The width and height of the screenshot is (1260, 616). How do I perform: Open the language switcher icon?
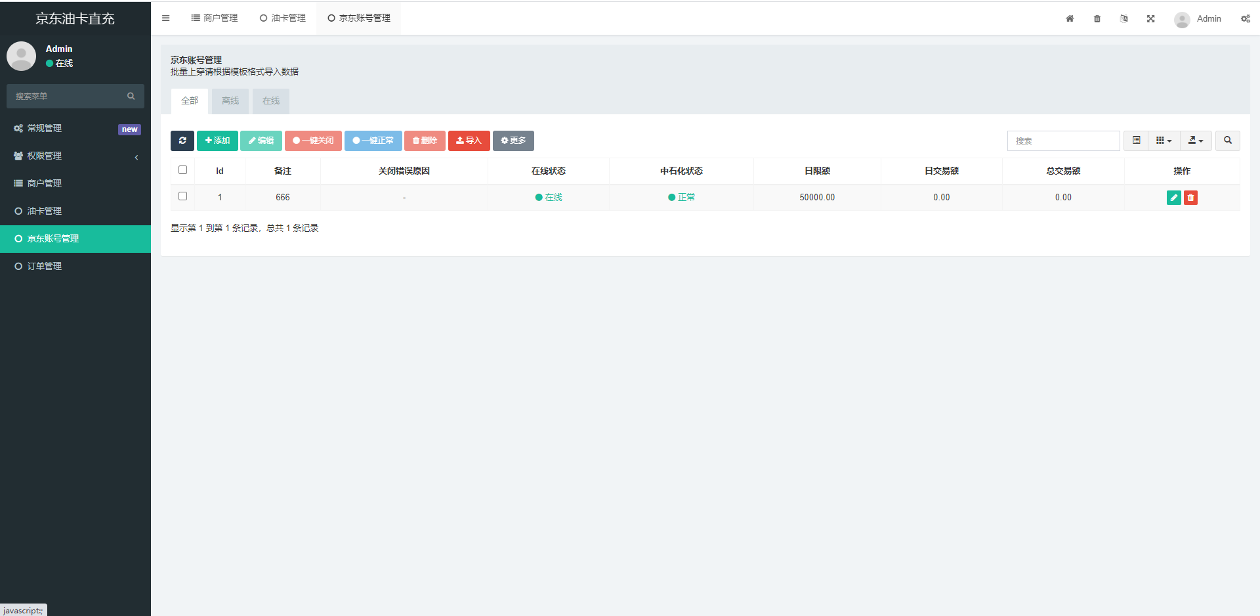[x=1123, y=18]
